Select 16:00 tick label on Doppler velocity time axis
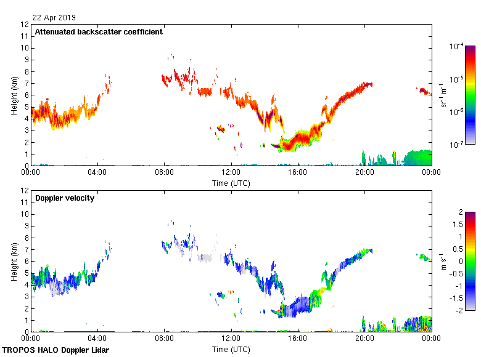Viewport: 481px width, 357px height. pyautogui.click(x=297, y=339)
